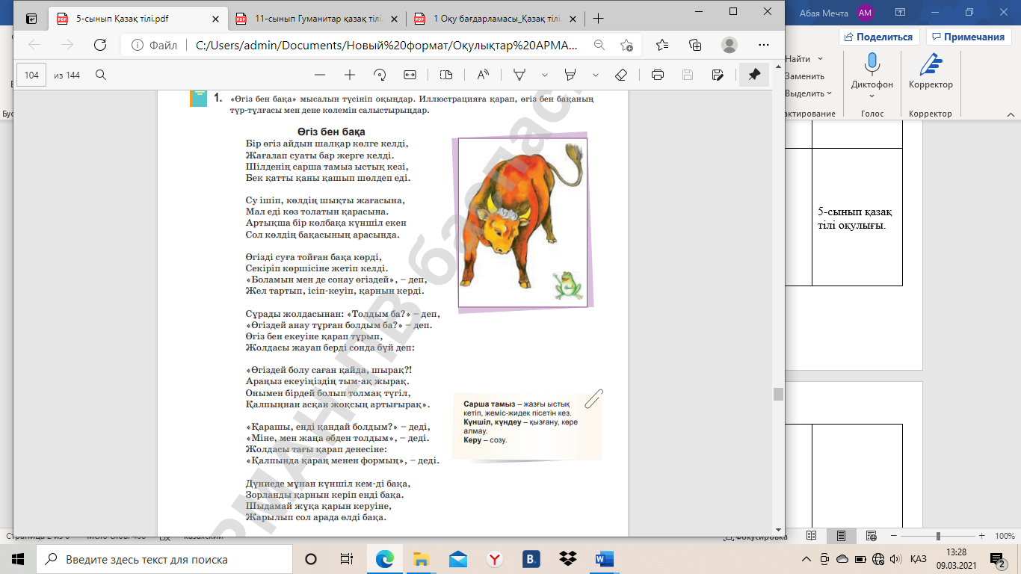The height and width of the screenshot is (574, 1021).
Task: Click the PDF vertical scrollbar thumb
Action: click(x=778, y=394)
